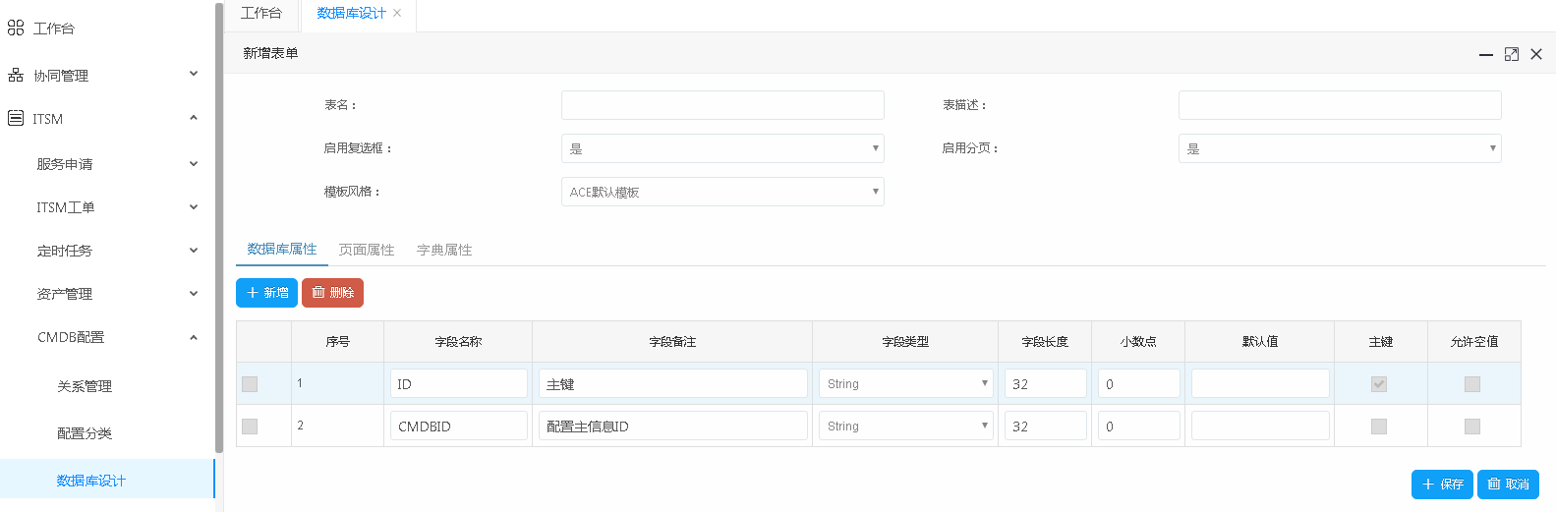The height and width of the screenshot is (512, 1556).
Task: Select the checkbox for row 2 CMDBID
Action: coord(250,427)
